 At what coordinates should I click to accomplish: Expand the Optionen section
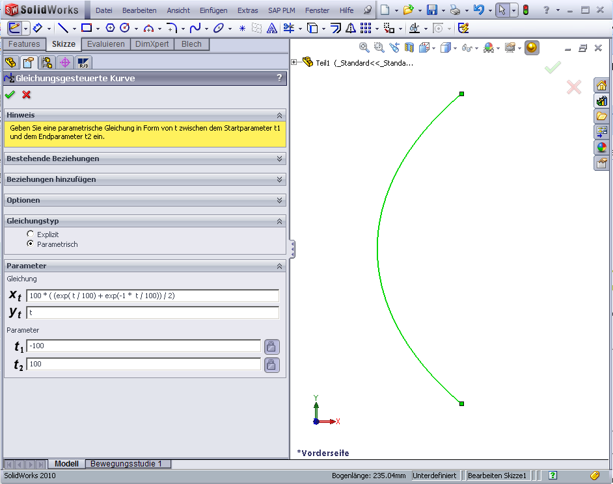pos(280,200)
